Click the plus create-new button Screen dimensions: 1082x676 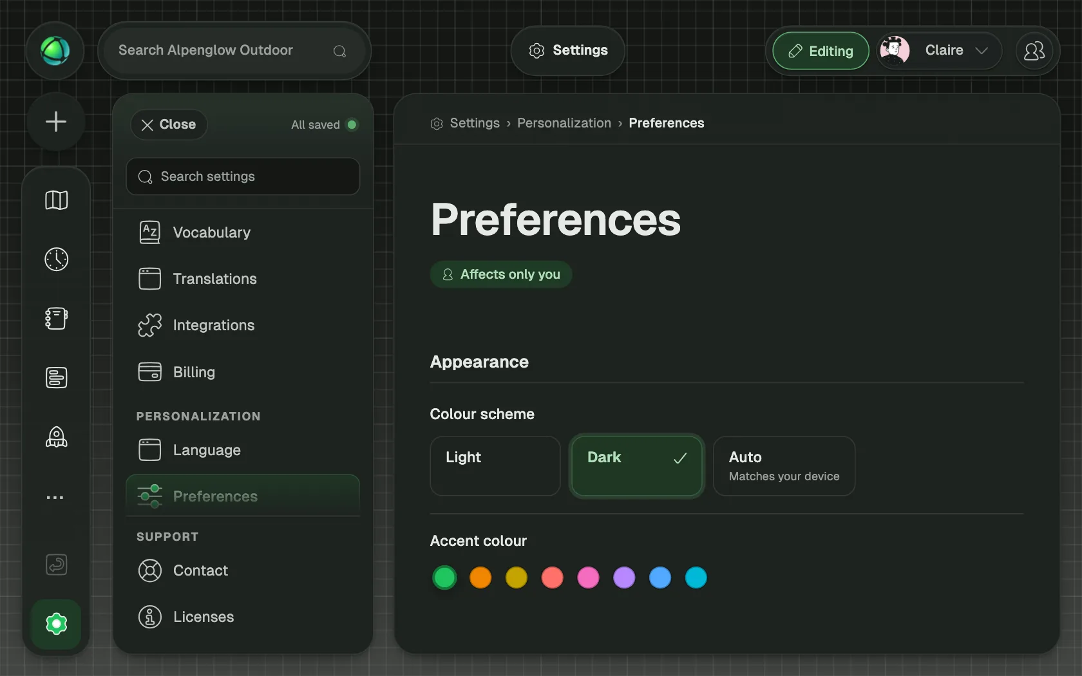(x=56, y=122)
